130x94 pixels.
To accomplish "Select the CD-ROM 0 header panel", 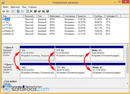I will (11, 82).
